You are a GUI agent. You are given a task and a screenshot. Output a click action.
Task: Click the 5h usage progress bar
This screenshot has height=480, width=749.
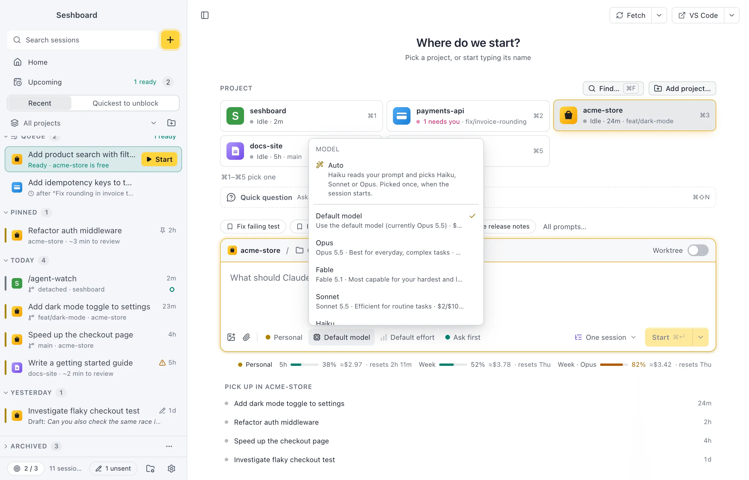[x=304, y=364]
